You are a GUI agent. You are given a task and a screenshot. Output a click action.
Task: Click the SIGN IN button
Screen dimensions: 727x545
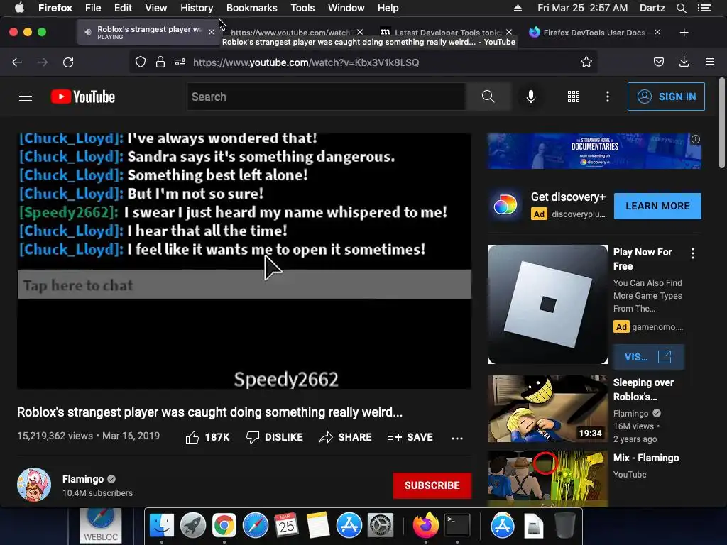(666, 97)
